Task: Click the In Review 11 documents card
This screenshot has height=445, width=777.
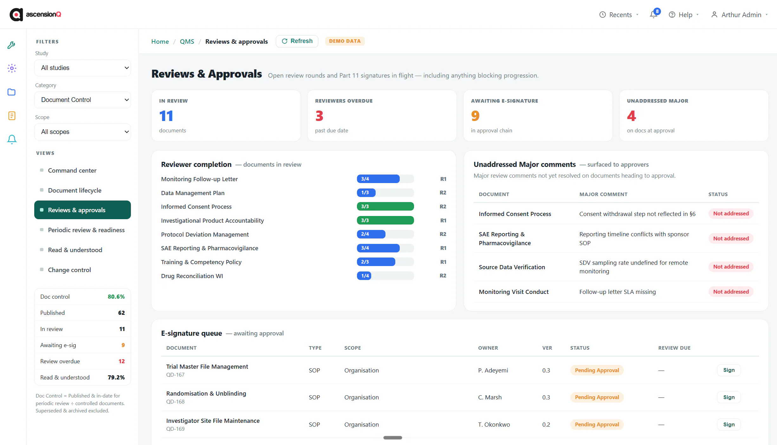Action: click(x=226, y=116)
